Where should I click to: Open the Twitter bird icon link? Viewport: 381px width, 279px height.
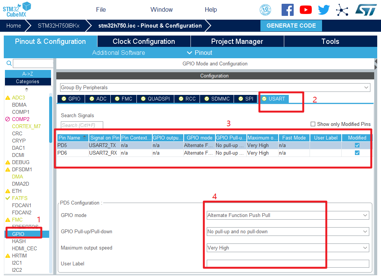pyautogui.click(x=324, y=10)
